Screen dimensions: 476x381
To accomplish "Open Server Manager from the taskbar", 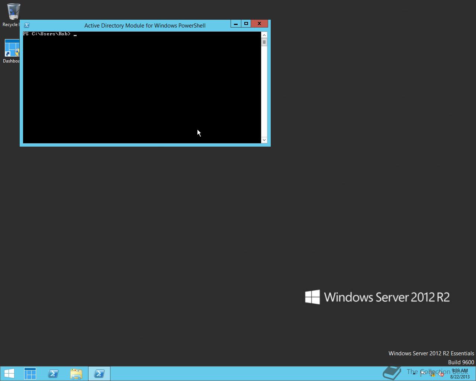I will 30,374.
